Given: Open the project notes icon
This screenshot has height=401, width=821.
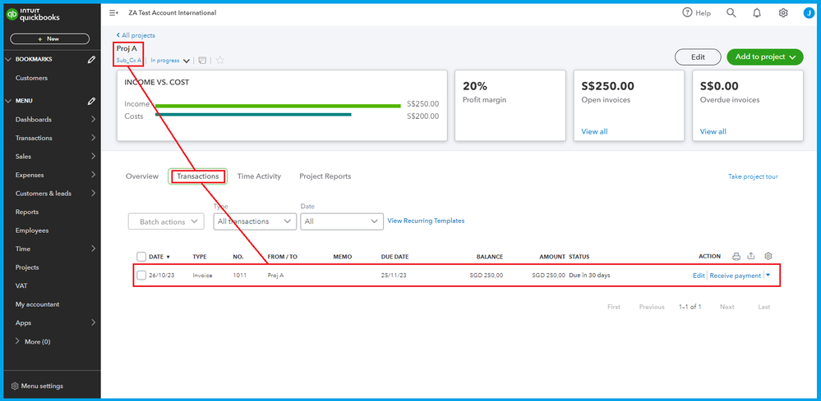Looking at the screenshot, I should tap(202, 61).
